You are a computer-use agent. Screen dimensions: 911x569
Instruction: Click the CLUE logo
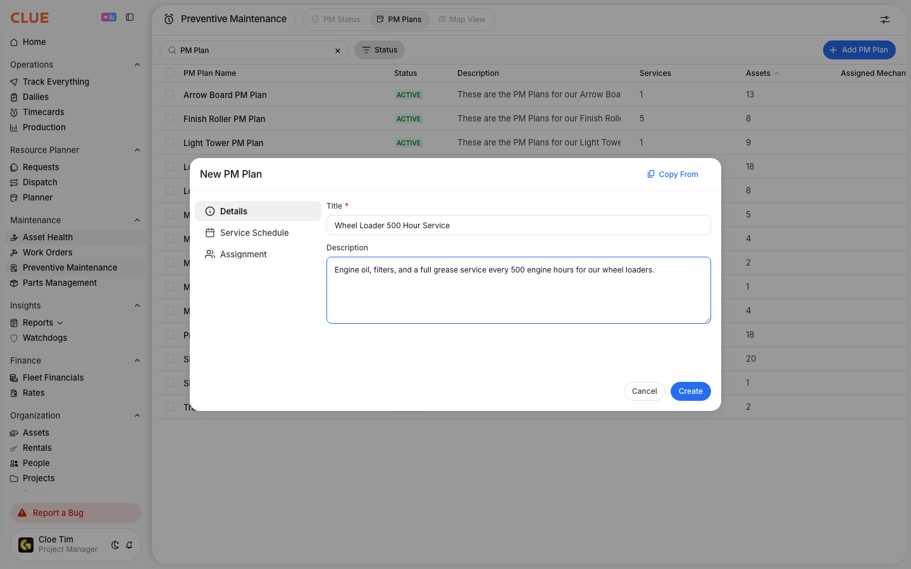(x=30, y=18)
